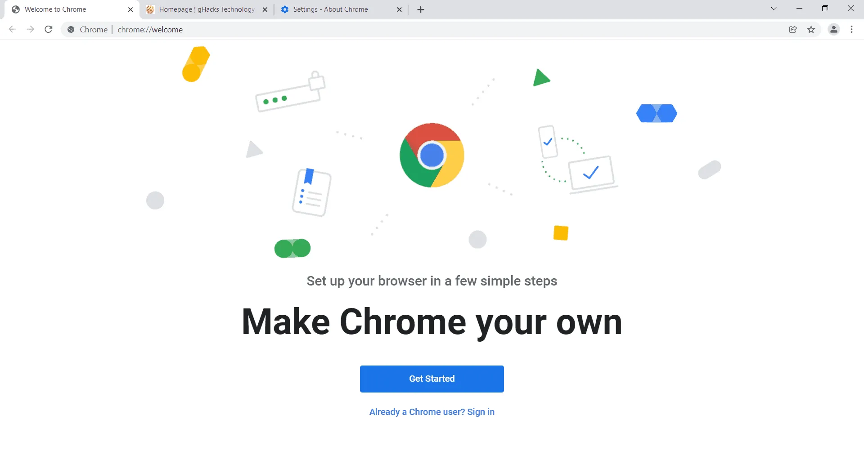
Task: Click the Get Started button
Action: coord(432,379)
